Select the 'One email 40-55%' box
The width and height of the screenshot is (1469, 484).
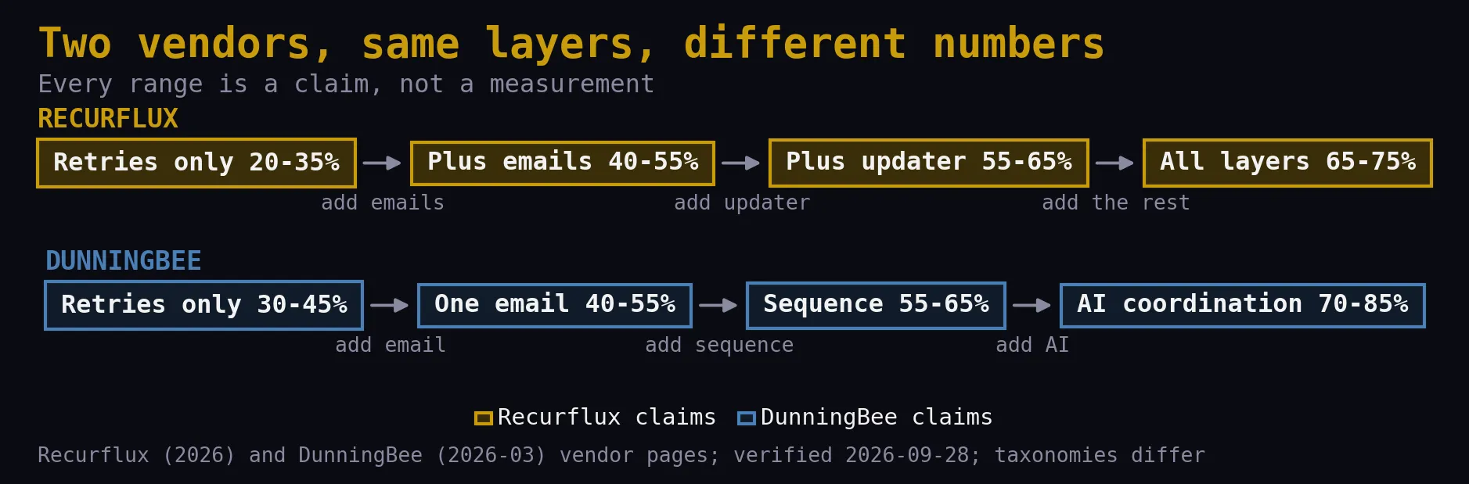[555, 305]
